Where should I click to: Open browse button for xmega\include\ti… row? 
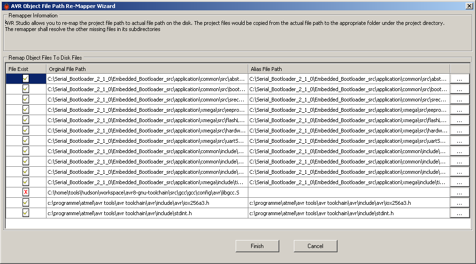[x=459, y=182]
